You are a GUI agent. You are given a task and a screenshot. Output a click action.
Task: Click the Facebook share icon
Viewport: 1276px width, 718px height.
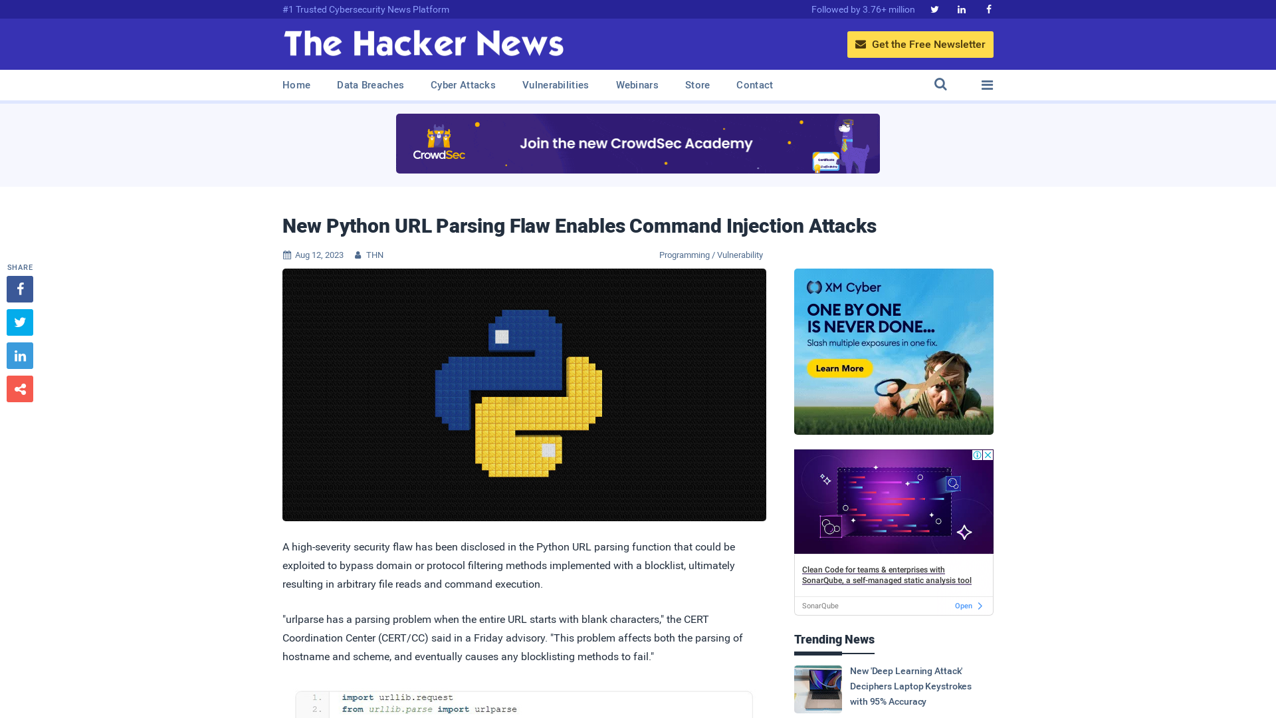(x=19, y=289)
